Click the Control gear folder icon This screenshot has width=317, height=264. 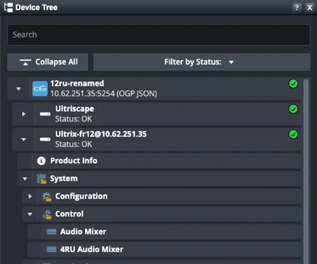pos(47,214)
